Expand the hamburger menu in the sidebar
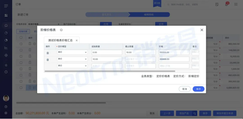243x119 pixels. point(6,5)
